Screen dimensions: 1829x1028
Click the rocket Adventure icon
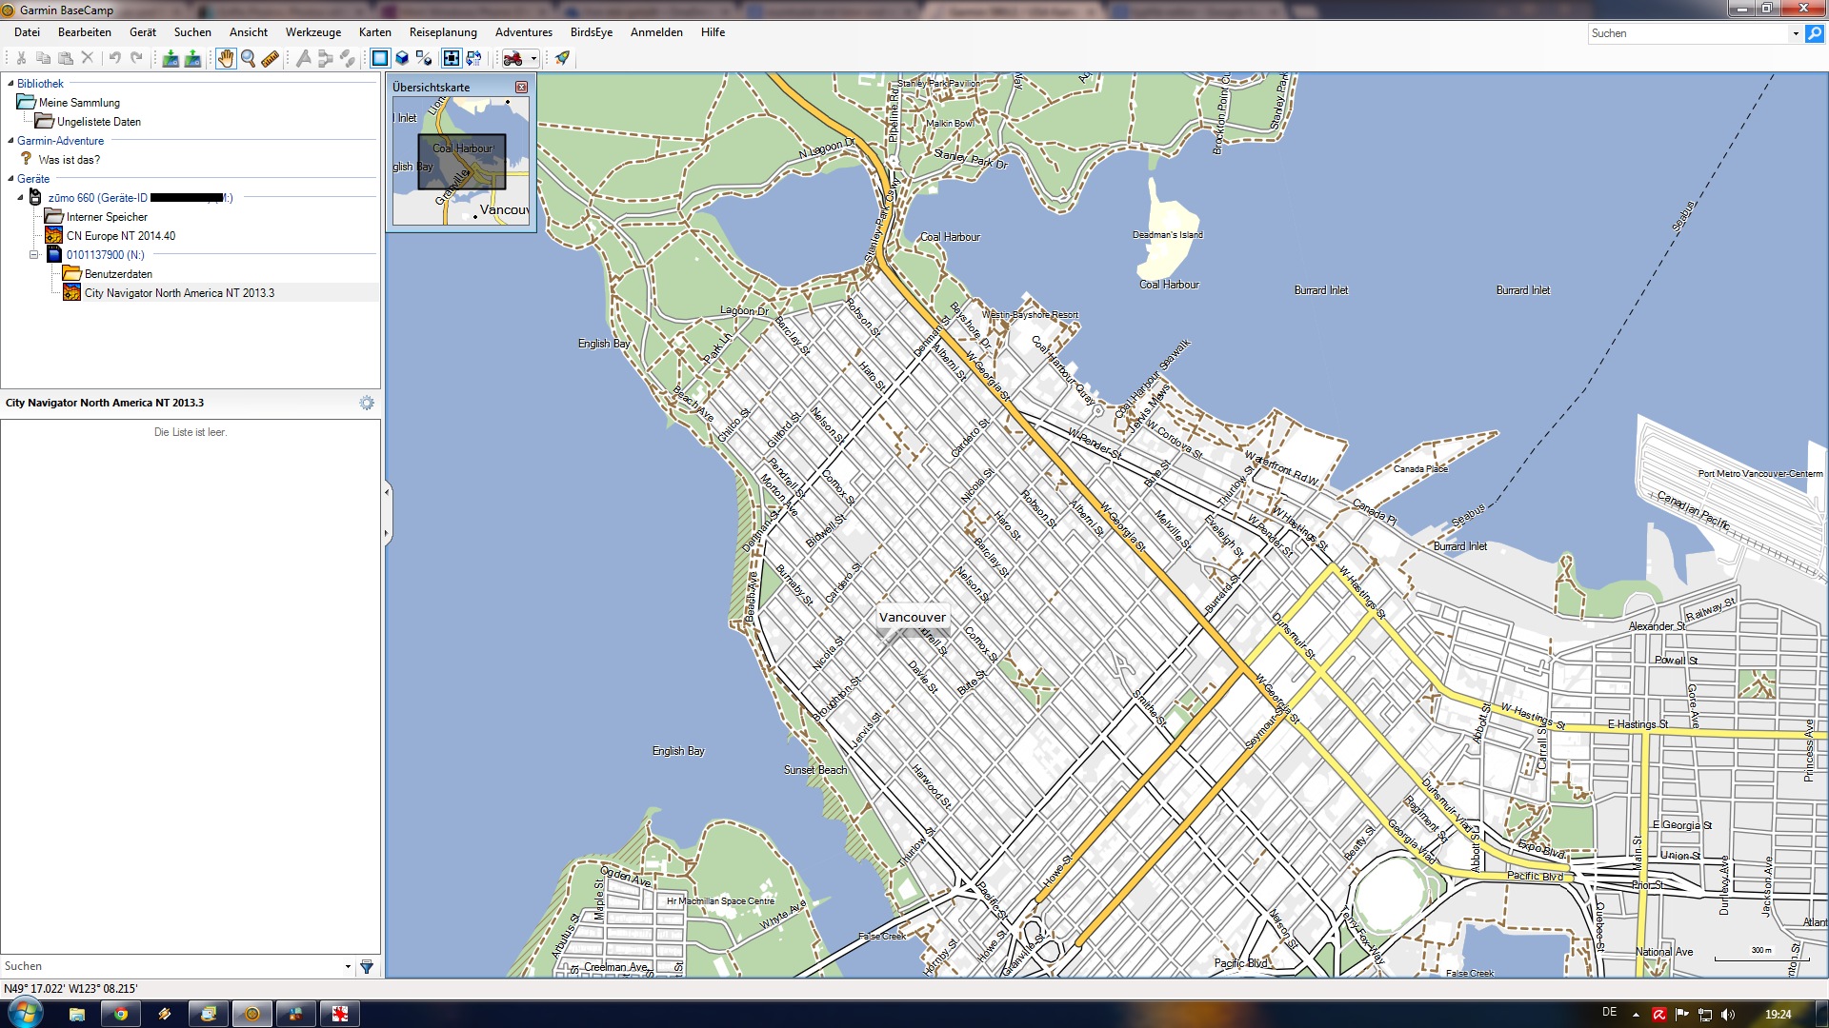(562, 59)
